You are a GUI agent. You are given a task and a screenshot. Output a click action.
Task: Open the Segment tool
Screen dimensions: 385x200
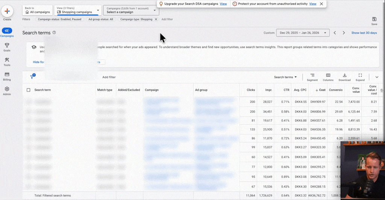pyautogui.click(x=312, y=77)
